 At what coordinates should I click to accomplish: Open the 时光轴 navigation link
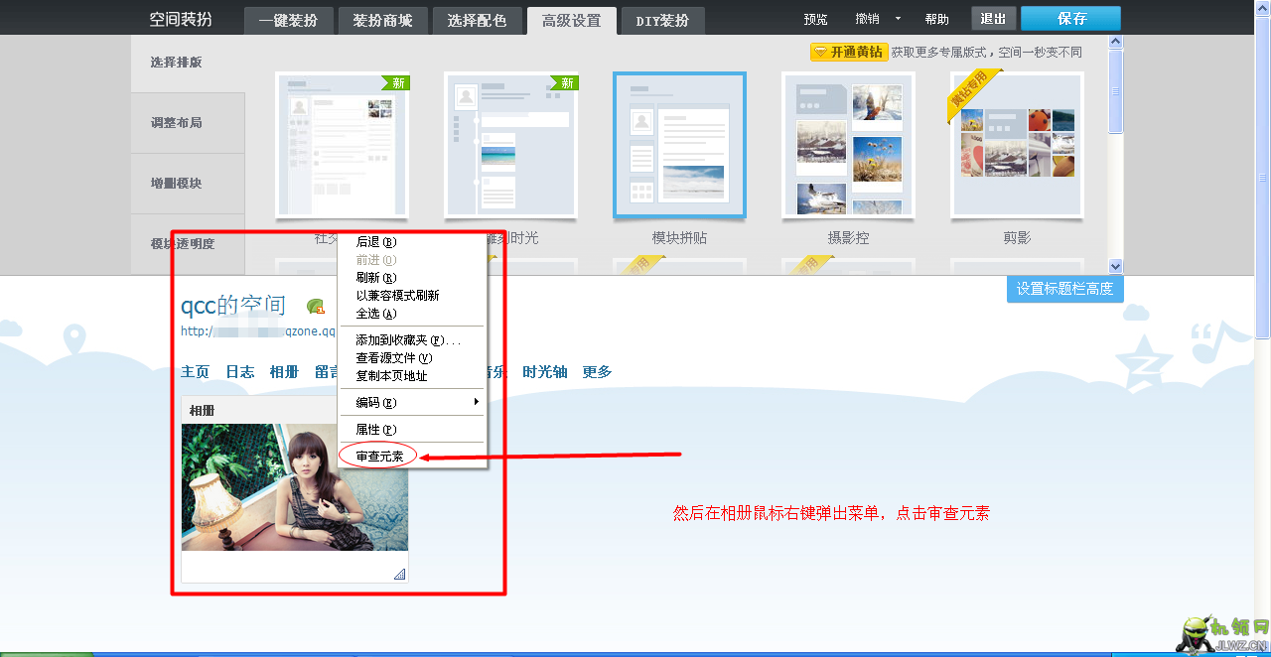[545, 372]
